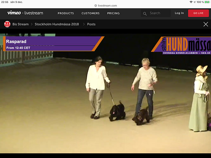Open the CUSTOMERS menu
Viewport: 211px width, 158px height.
(x=90, y=13)
